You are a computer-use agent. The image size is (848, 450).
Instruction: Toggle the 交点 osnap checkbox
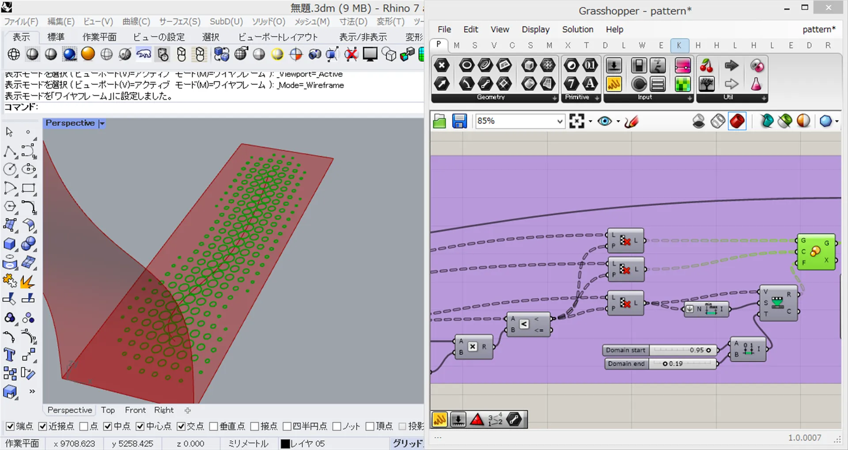click(x=181, y=426)
